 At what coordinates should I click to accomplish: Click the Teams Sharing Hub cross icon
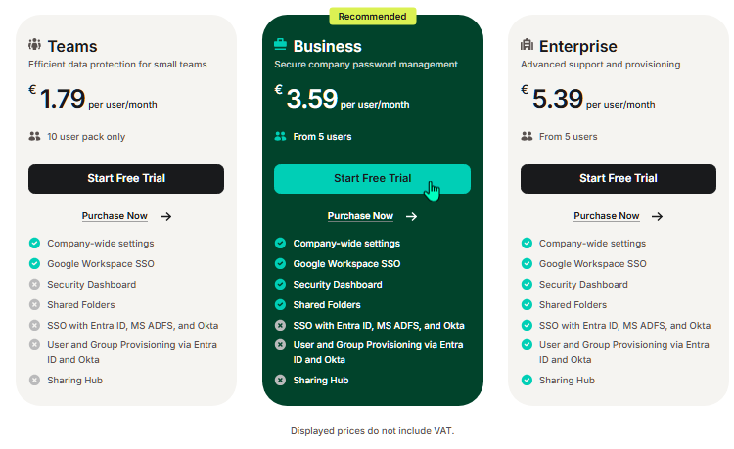coord(34,380)
